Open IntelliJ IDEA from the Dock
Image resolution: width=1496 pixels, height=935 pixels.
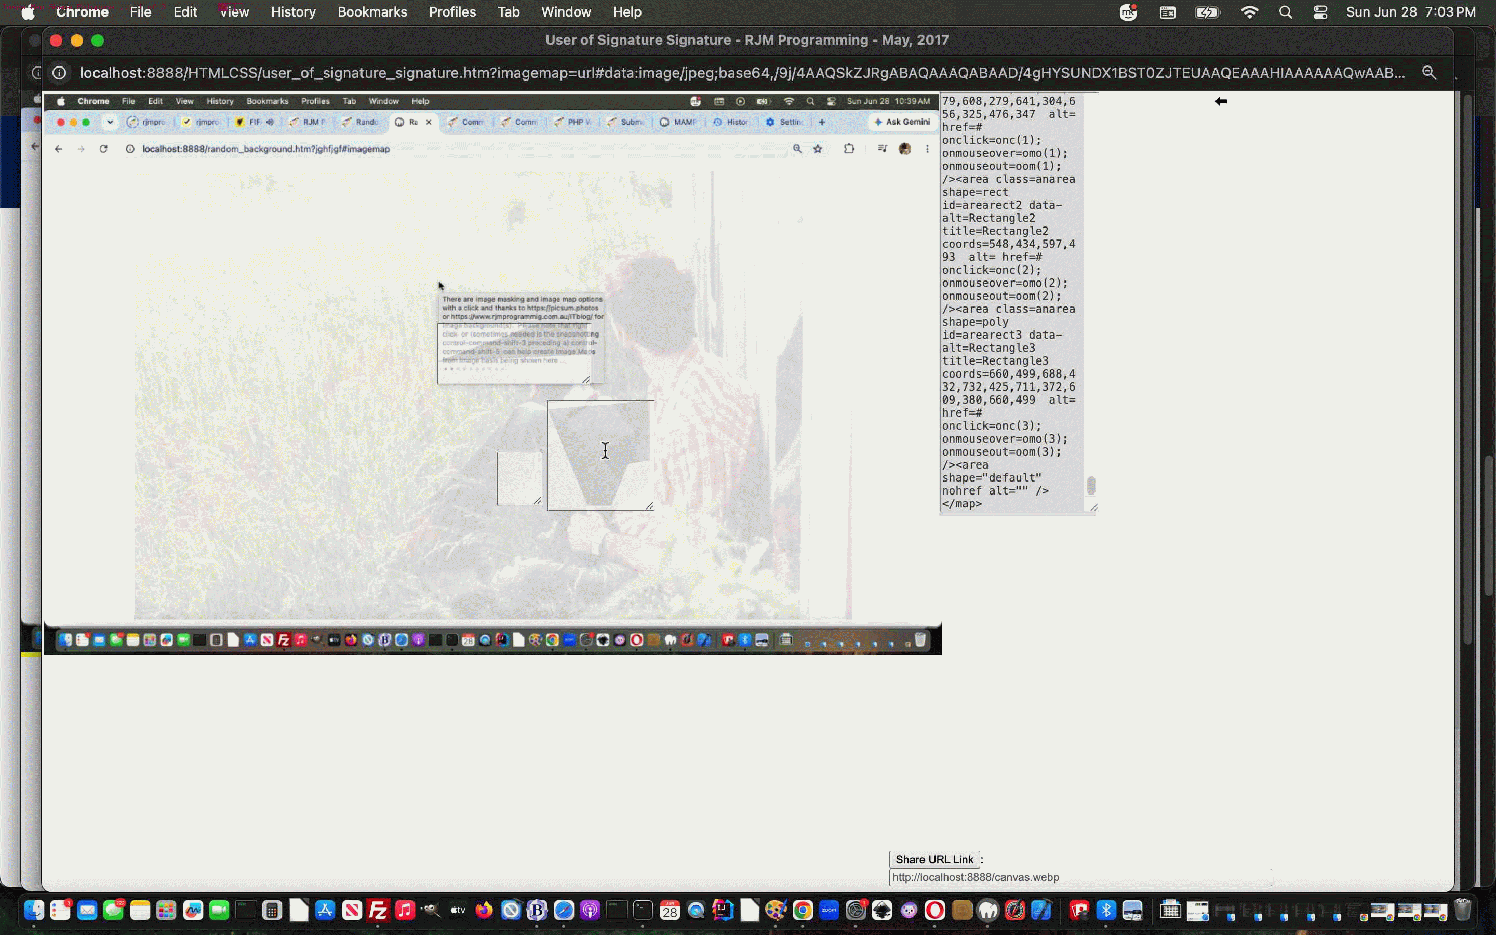(x=723, y=910)
